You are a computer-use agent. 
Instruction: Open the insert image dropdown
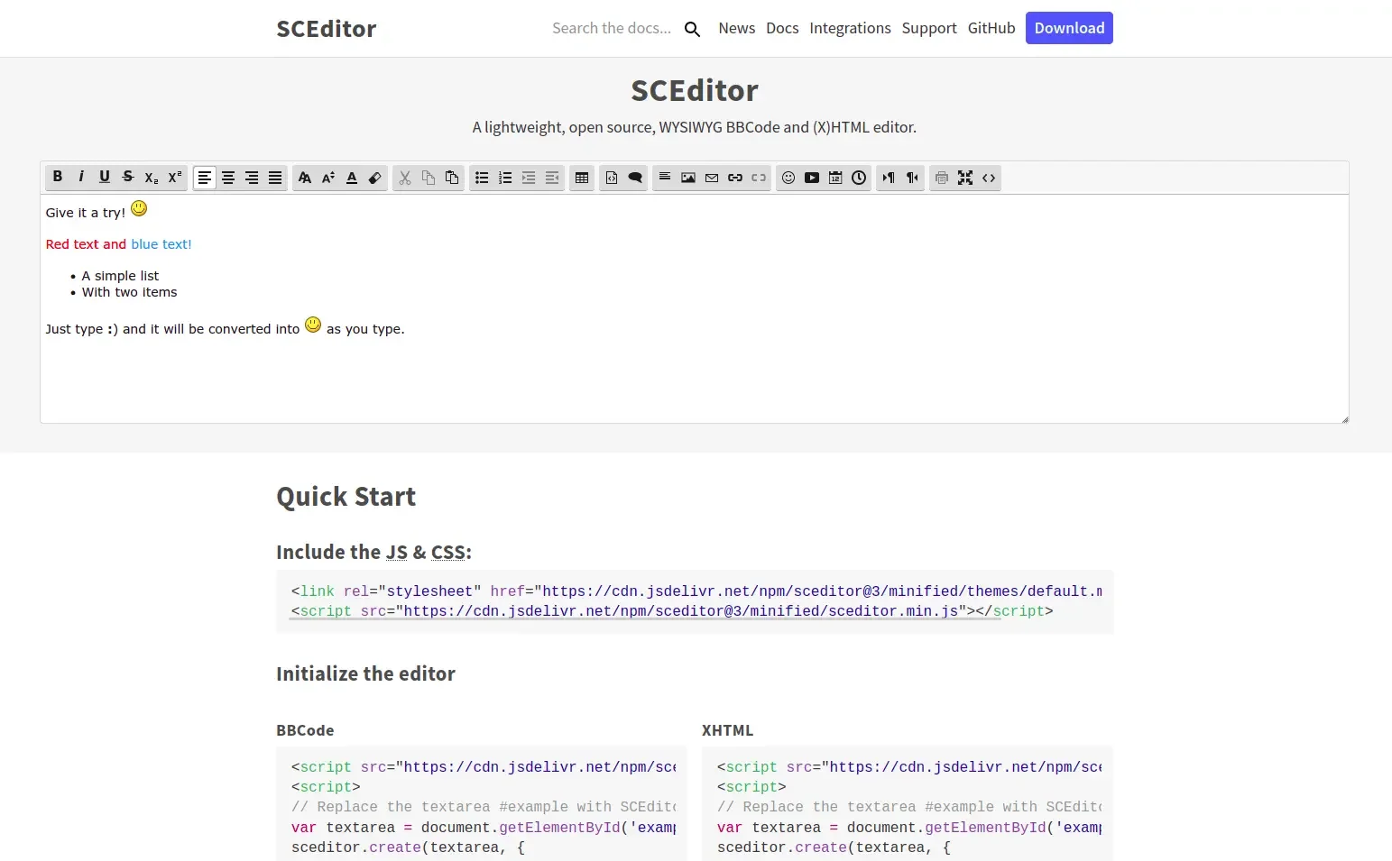[688, 178]
